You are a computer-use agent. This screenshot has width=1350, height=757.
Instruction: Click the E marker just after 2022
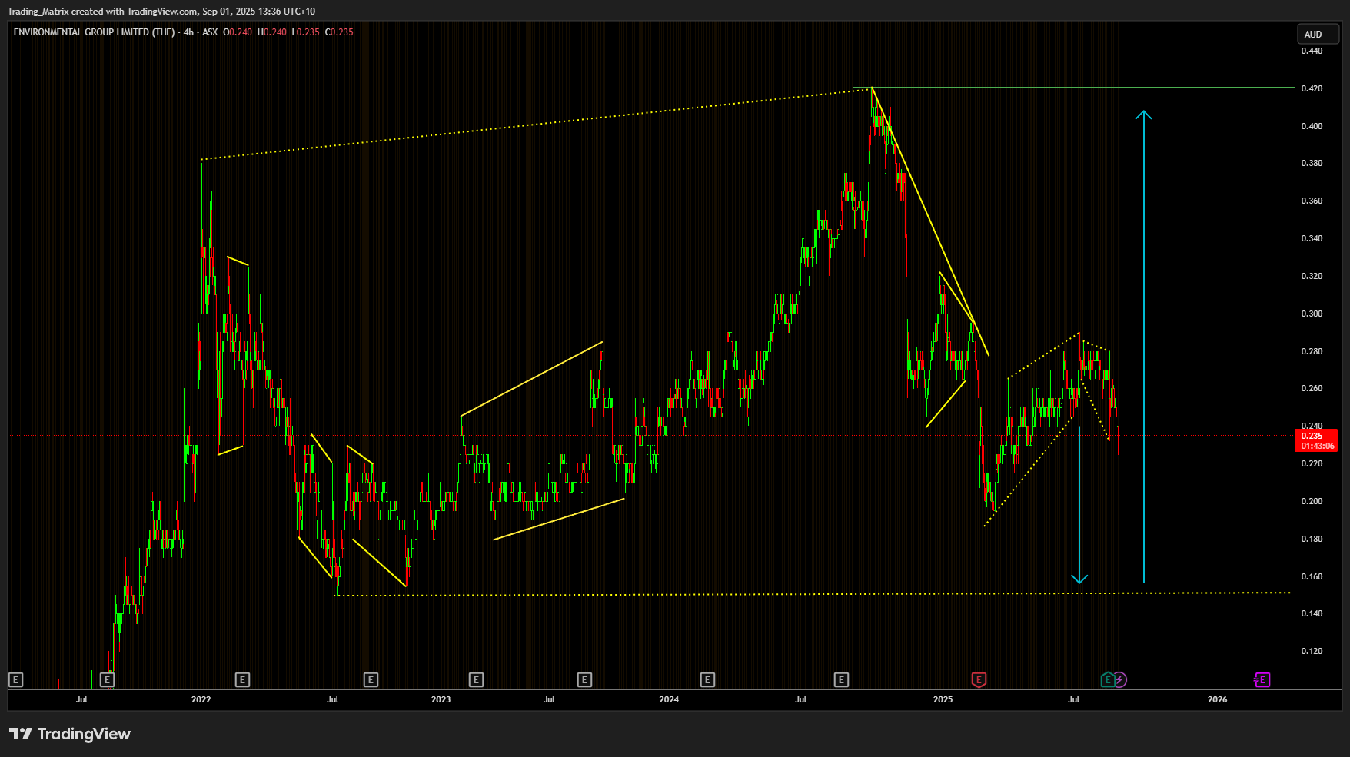[x=242, y=679]
